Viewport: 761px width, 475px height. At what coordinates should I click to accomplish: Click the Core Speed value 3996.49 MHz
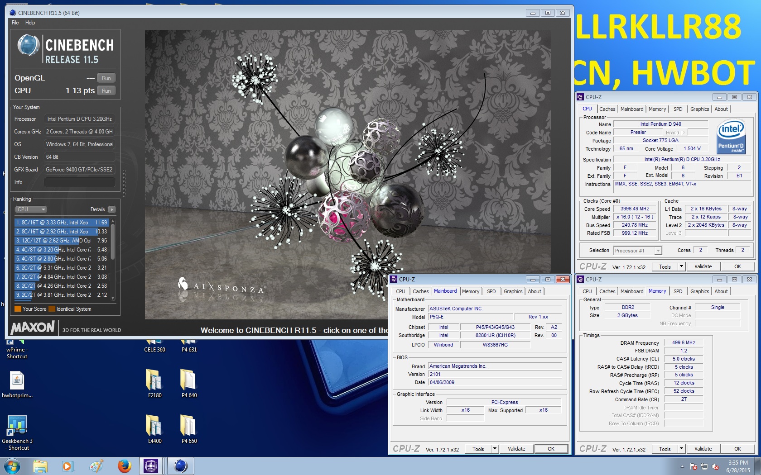[635, 209]
